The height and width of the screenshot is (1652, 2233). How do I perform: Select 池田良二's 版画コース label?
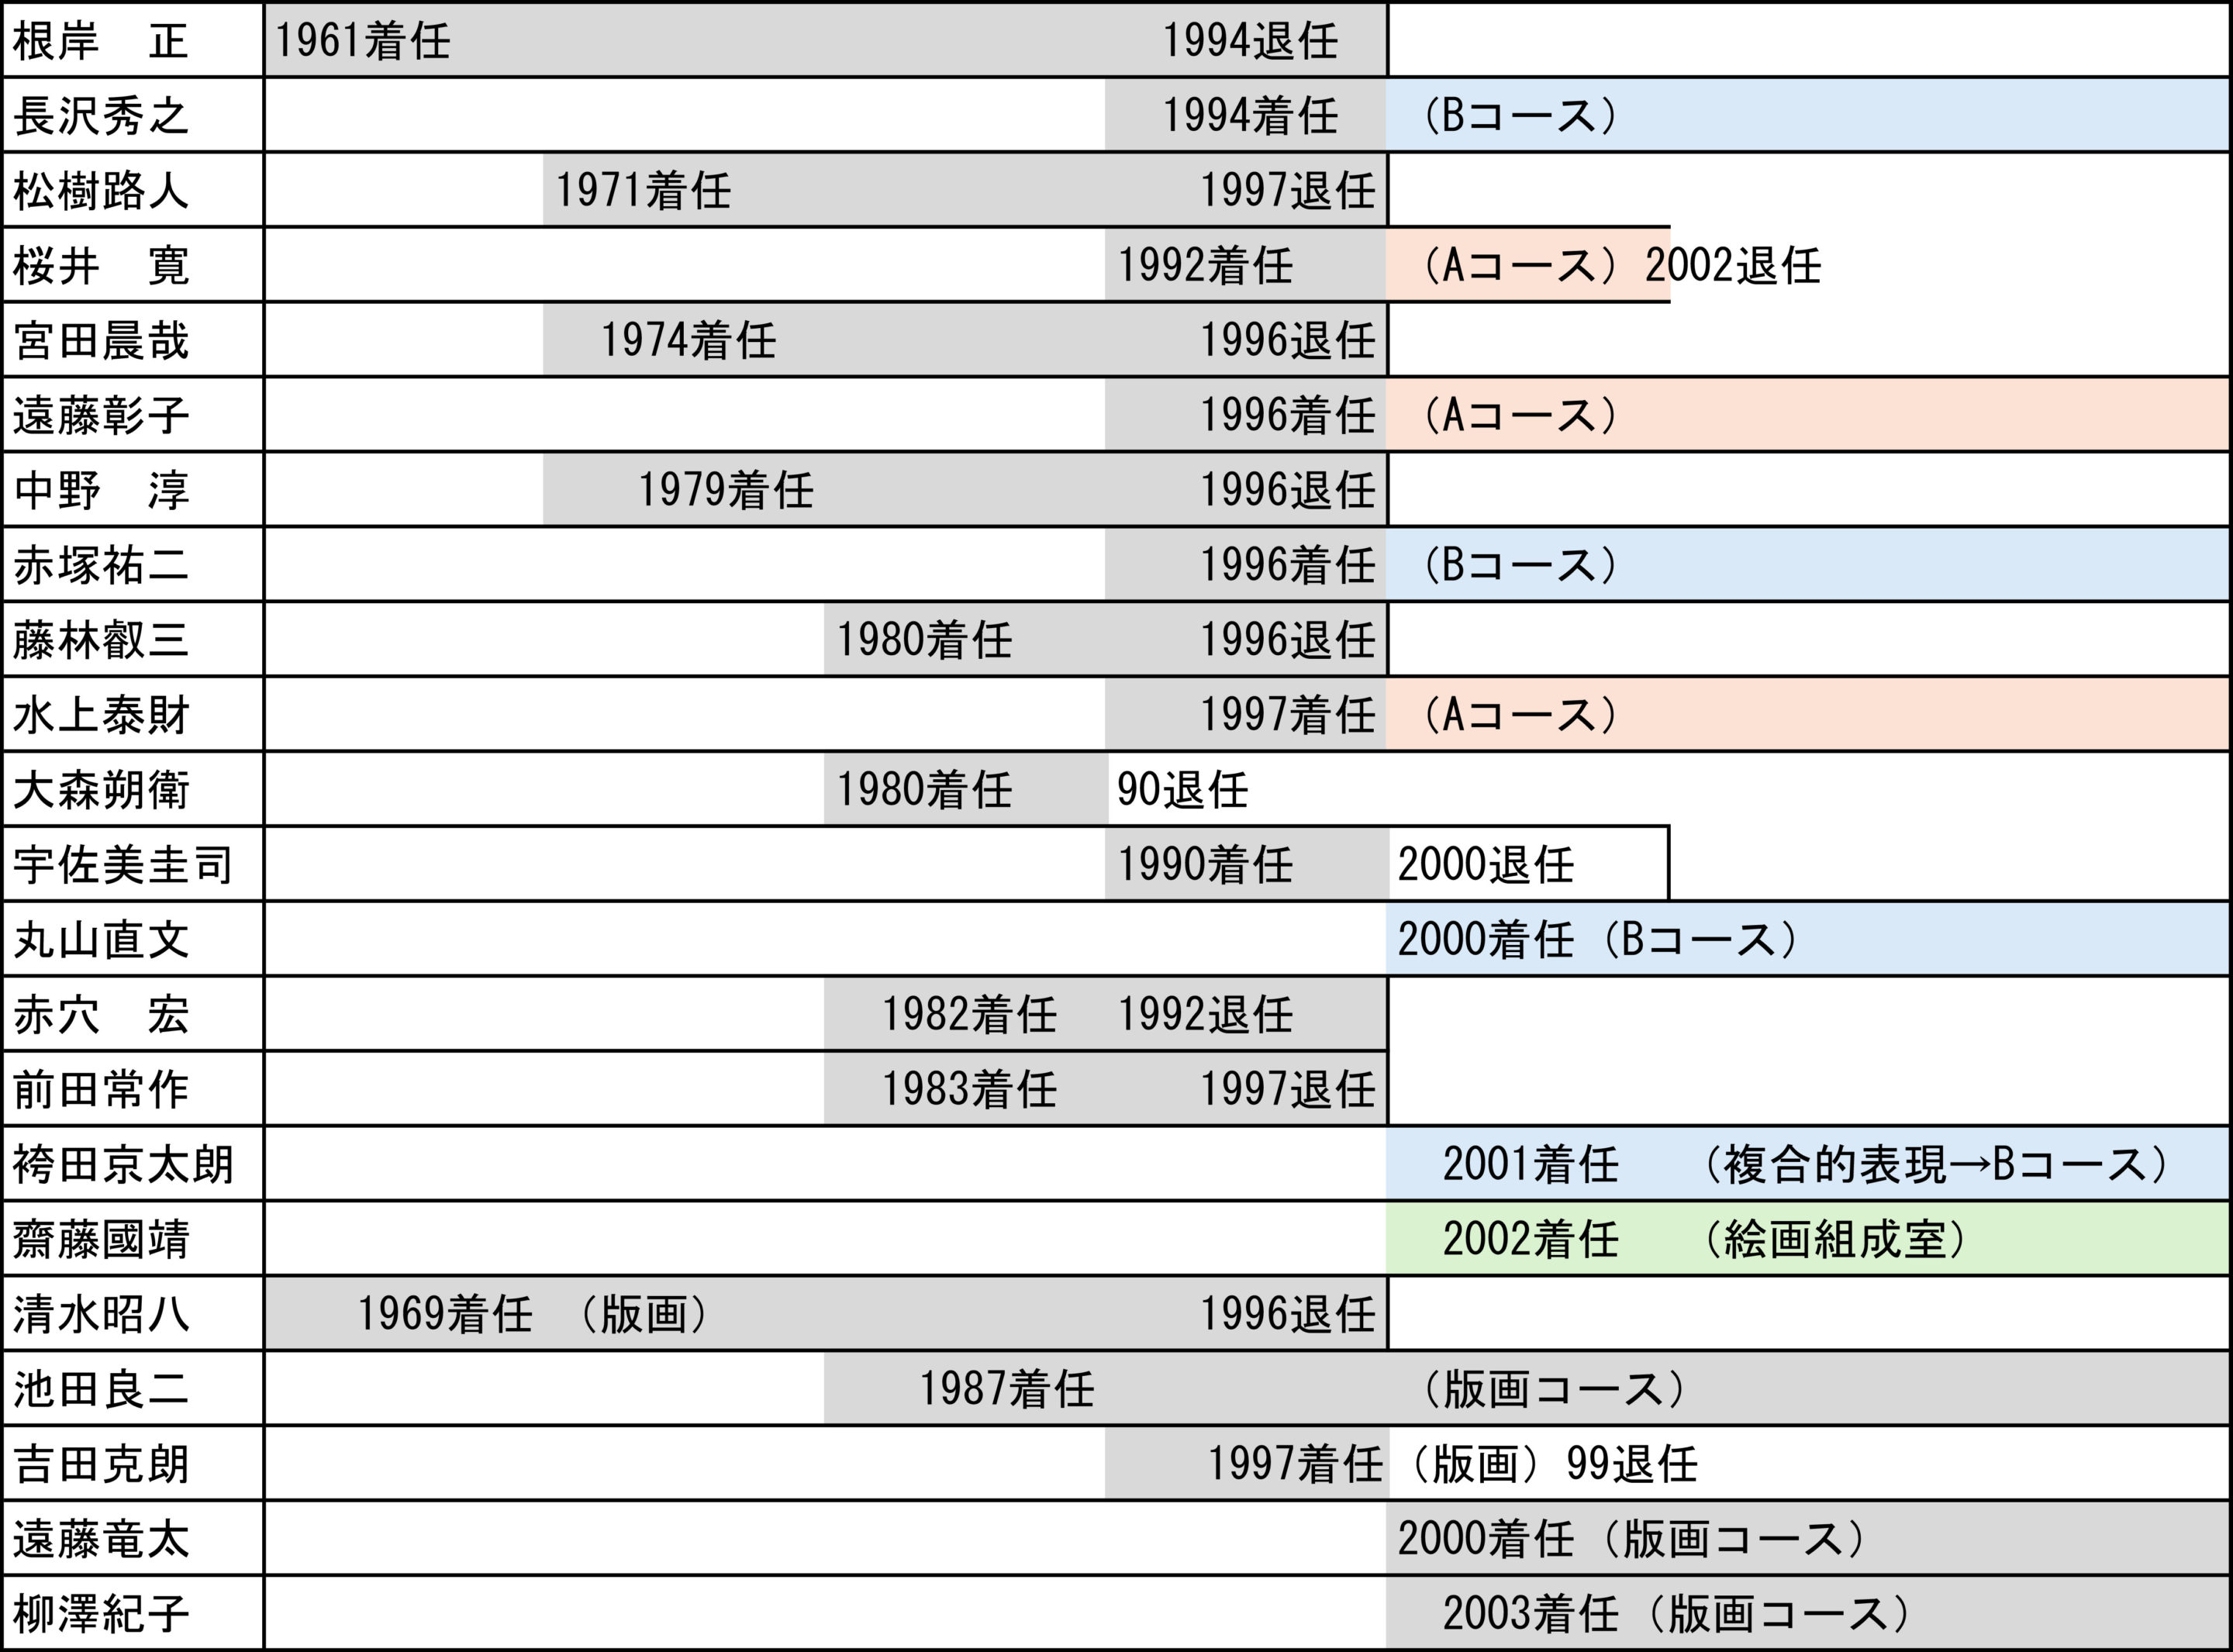(1553, 1390)
